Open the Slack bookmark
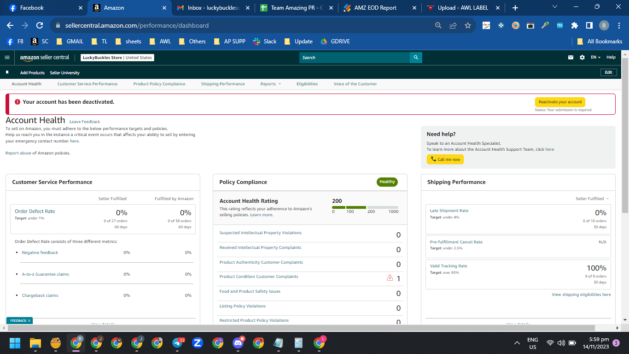Image resolution: width=629 pixels, height=354 pixels. click(x=264, y=41)
